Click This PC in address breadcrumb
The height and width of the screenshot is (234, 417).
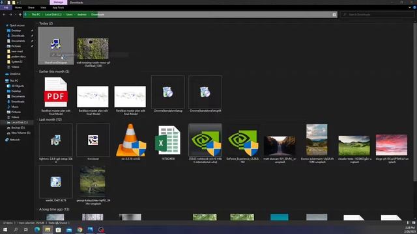(x=36, y=14)
